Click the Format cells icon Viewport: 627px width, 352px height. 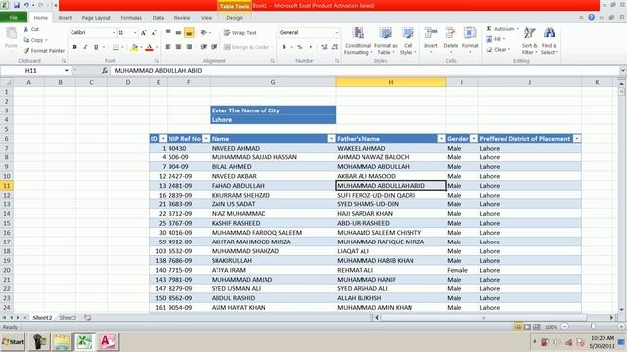pyautogui.click(x=470, y=33)
